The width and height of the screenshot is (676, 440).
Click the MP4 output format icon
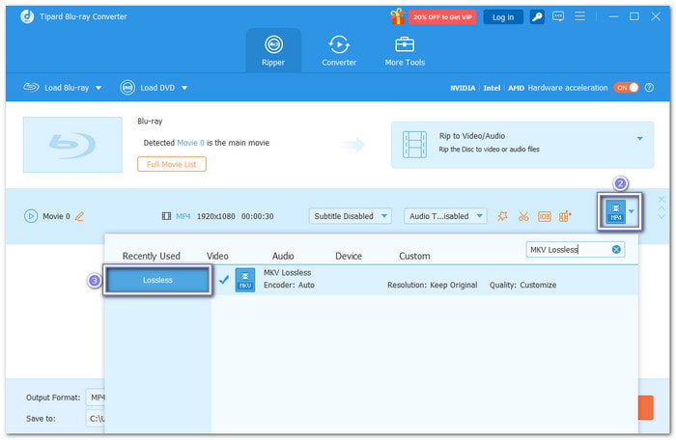click(x=616, y=211)
